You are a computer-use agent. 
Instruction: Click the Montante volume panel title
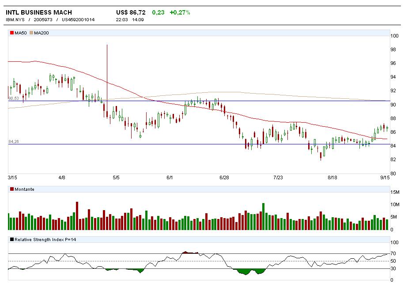[24, 189]
